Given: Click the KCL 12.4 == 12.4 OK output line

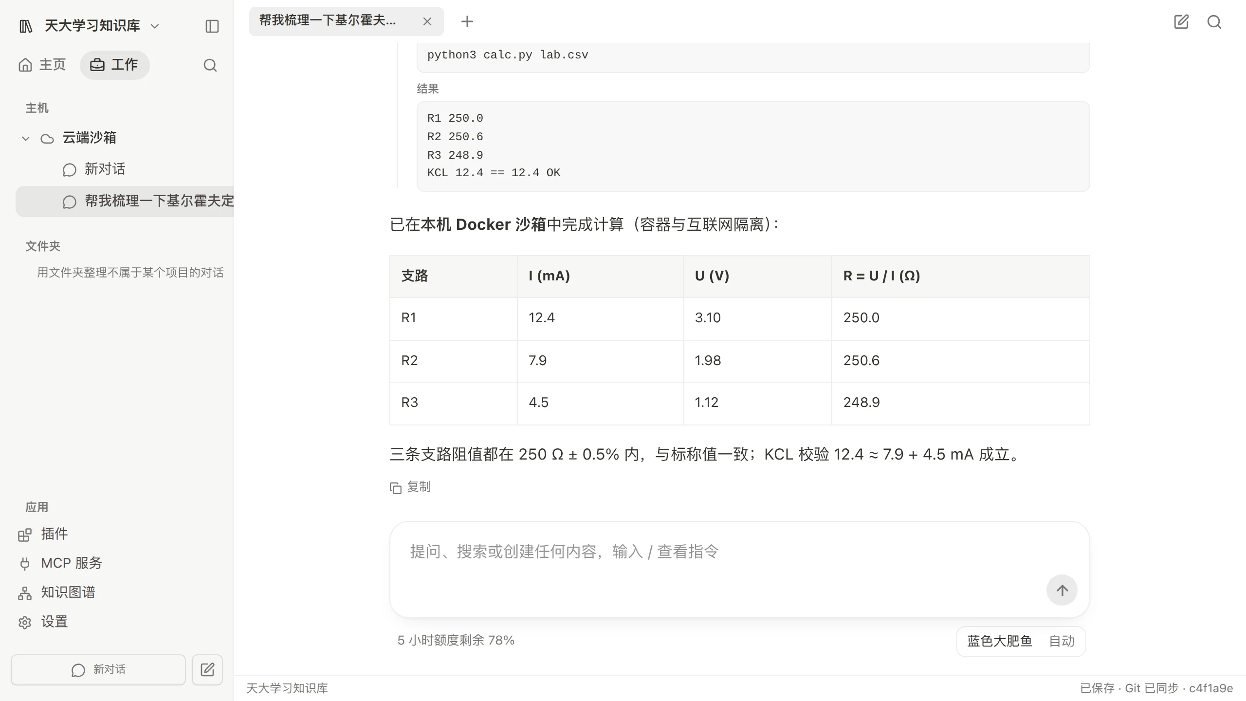Looking at the screenshot, I should coord(494,173).
